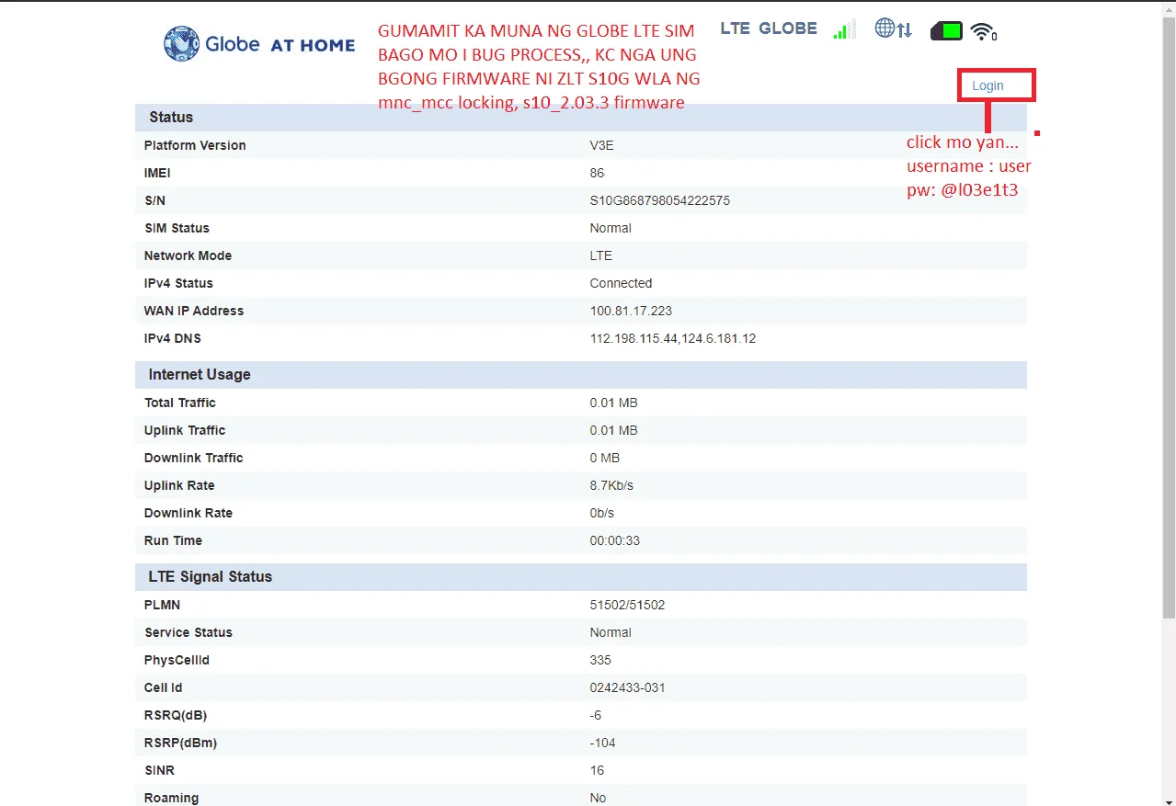Screen dimensions: 1176x806
Task: Click the globe data transfer icon
Action: [x=893, y=28]
